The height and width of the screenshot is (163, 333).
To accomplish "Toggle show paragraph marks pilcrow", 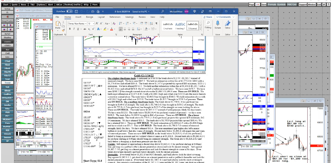I will (156, 23).
